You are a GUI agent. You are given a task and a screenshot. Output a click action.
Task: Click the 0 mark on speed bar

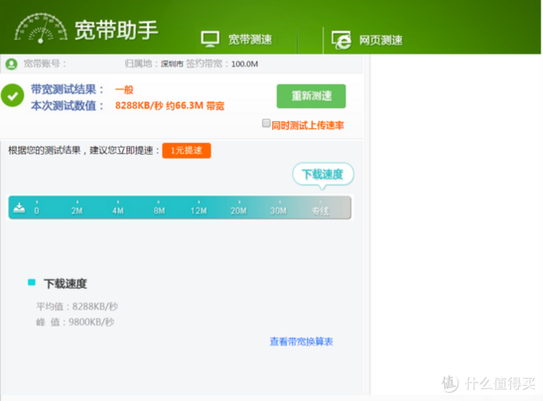37,210
